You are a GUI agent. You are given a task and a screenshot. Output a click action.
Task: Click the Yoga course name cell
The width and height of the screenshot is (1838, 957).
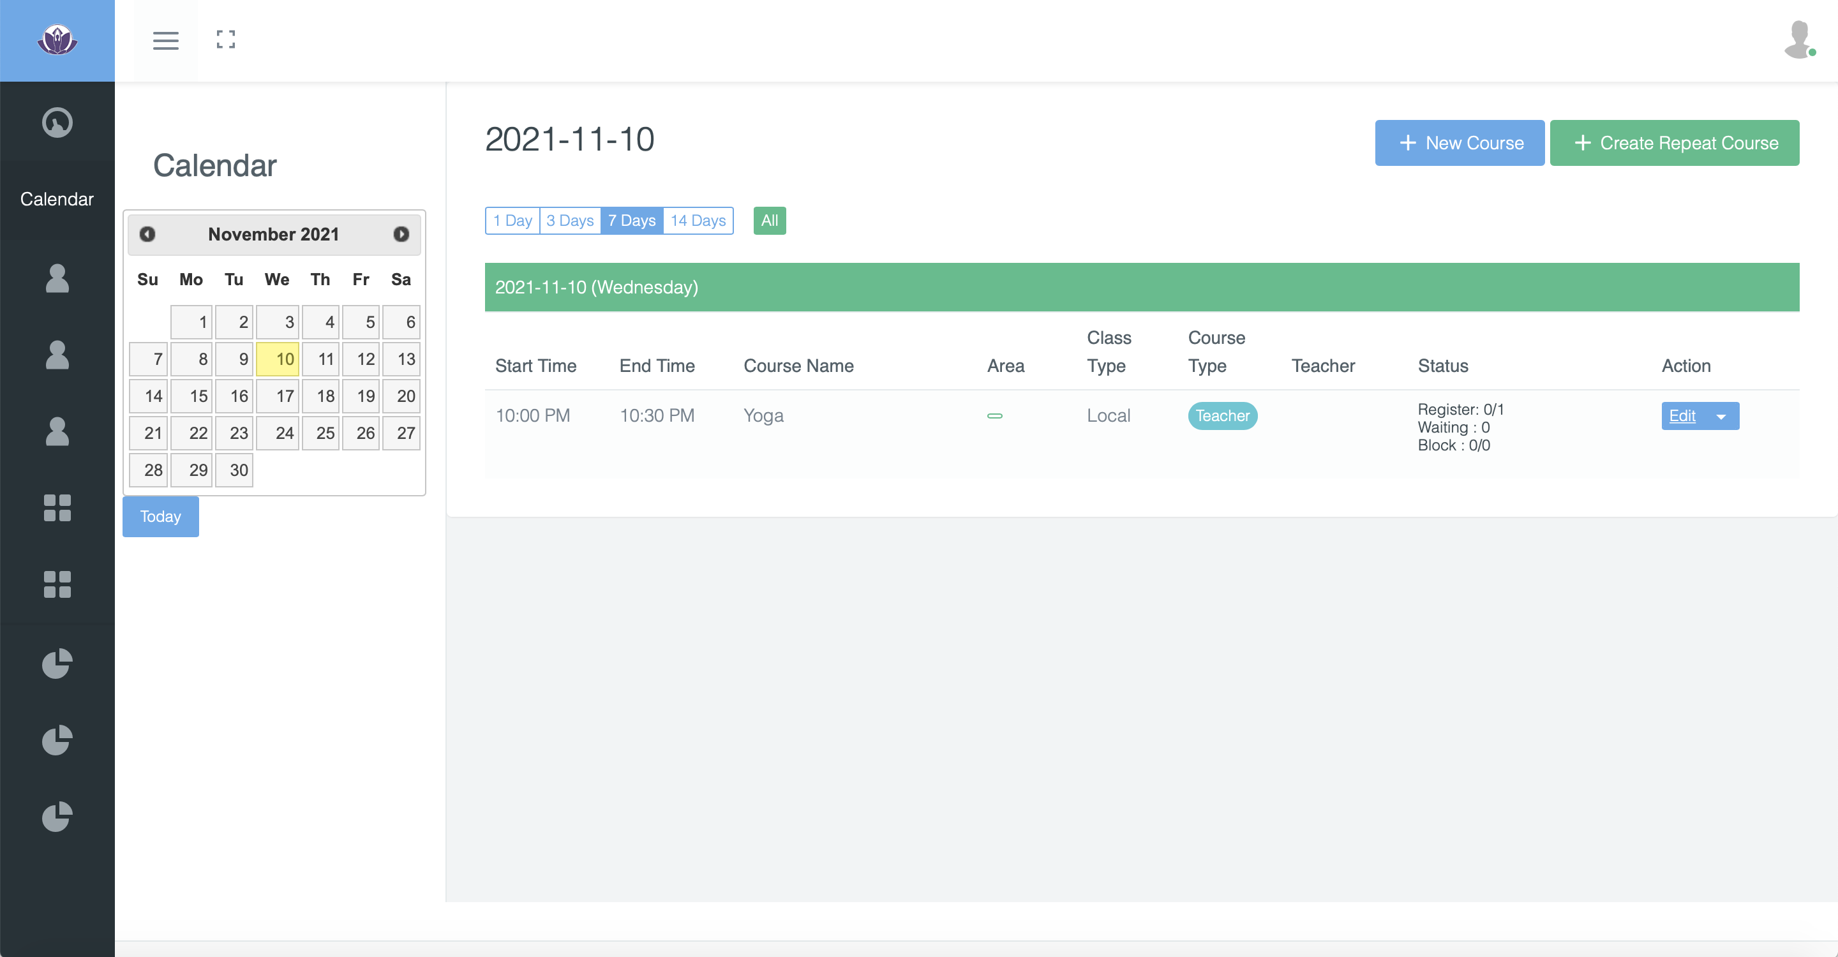coord(763,416)
